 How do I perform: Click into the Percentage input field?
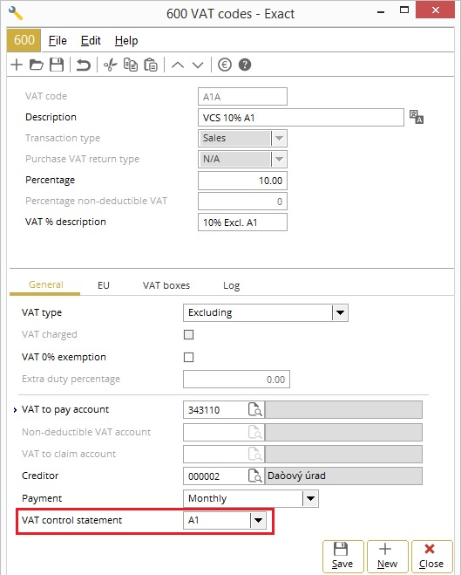242,181
